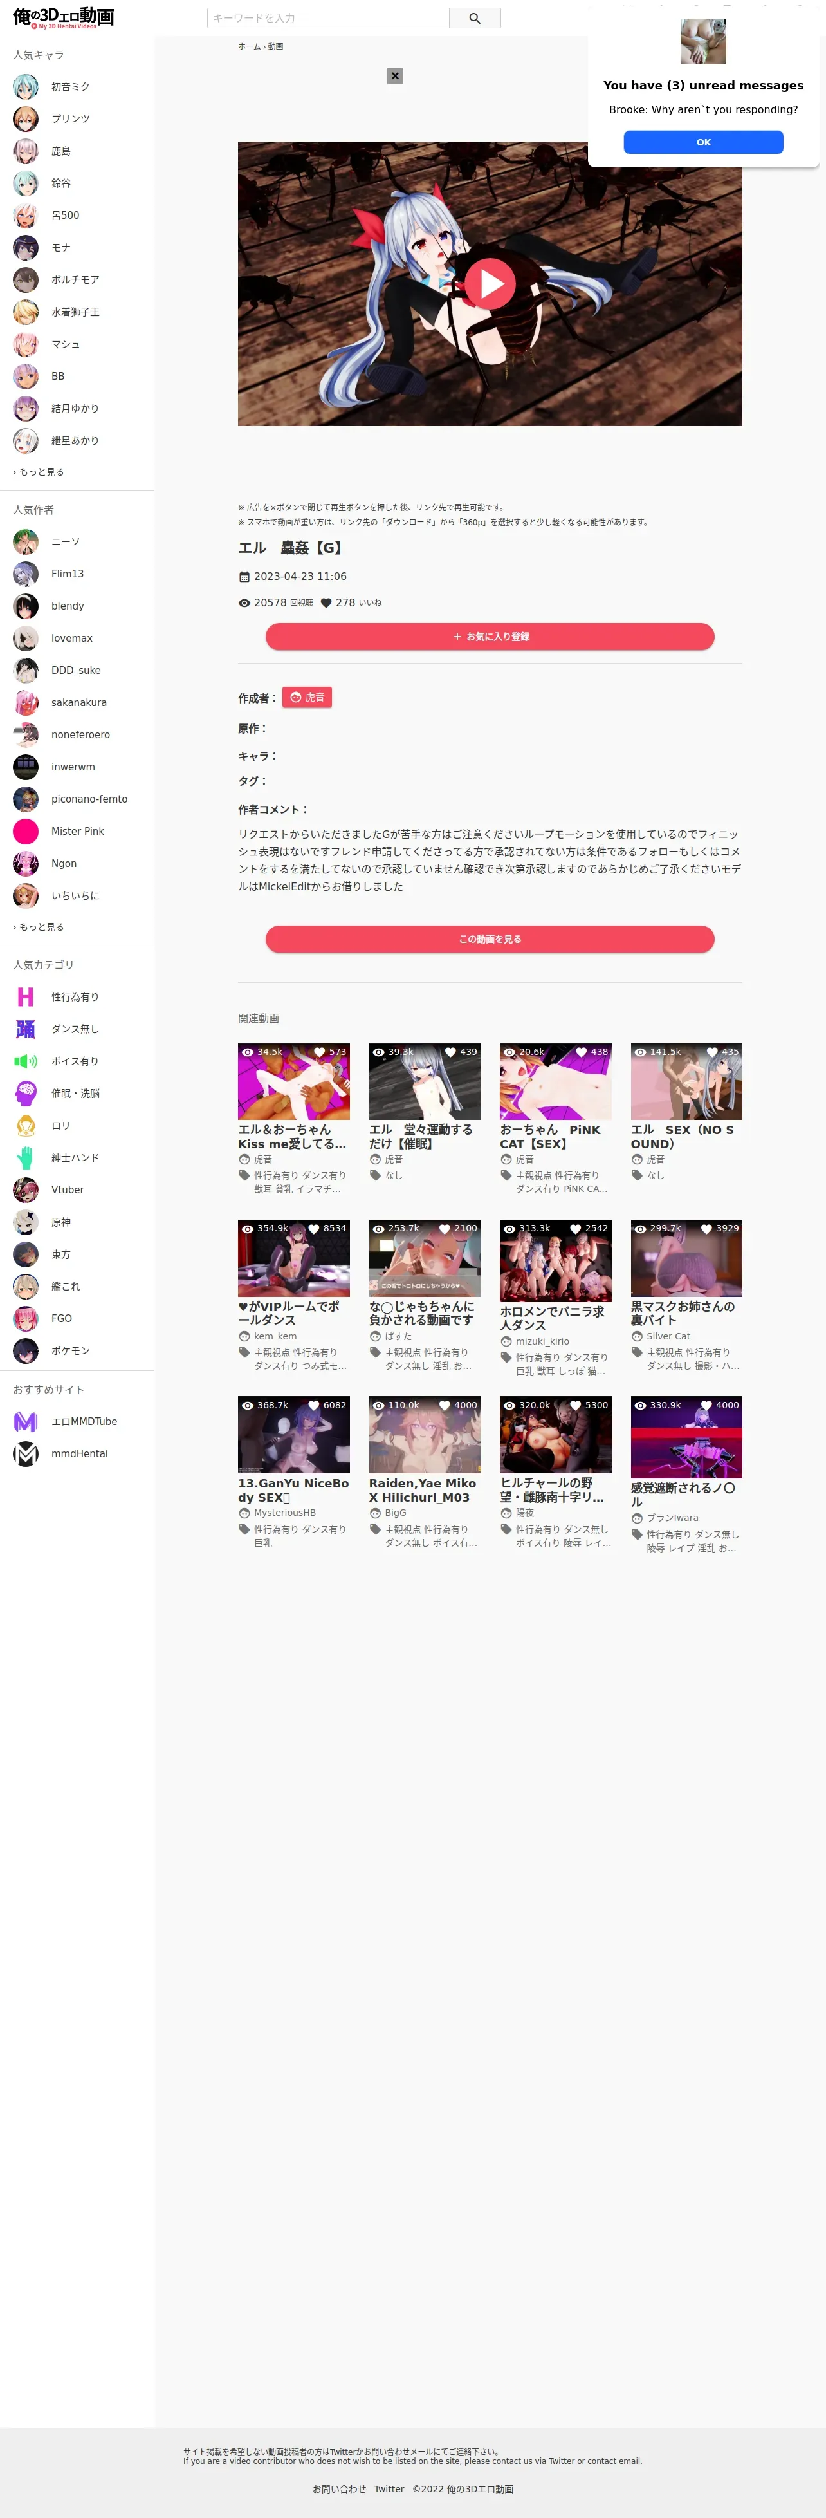Click the Silver Cat author name
The image size is (826, 2518).
click(x=668, y=1336)
